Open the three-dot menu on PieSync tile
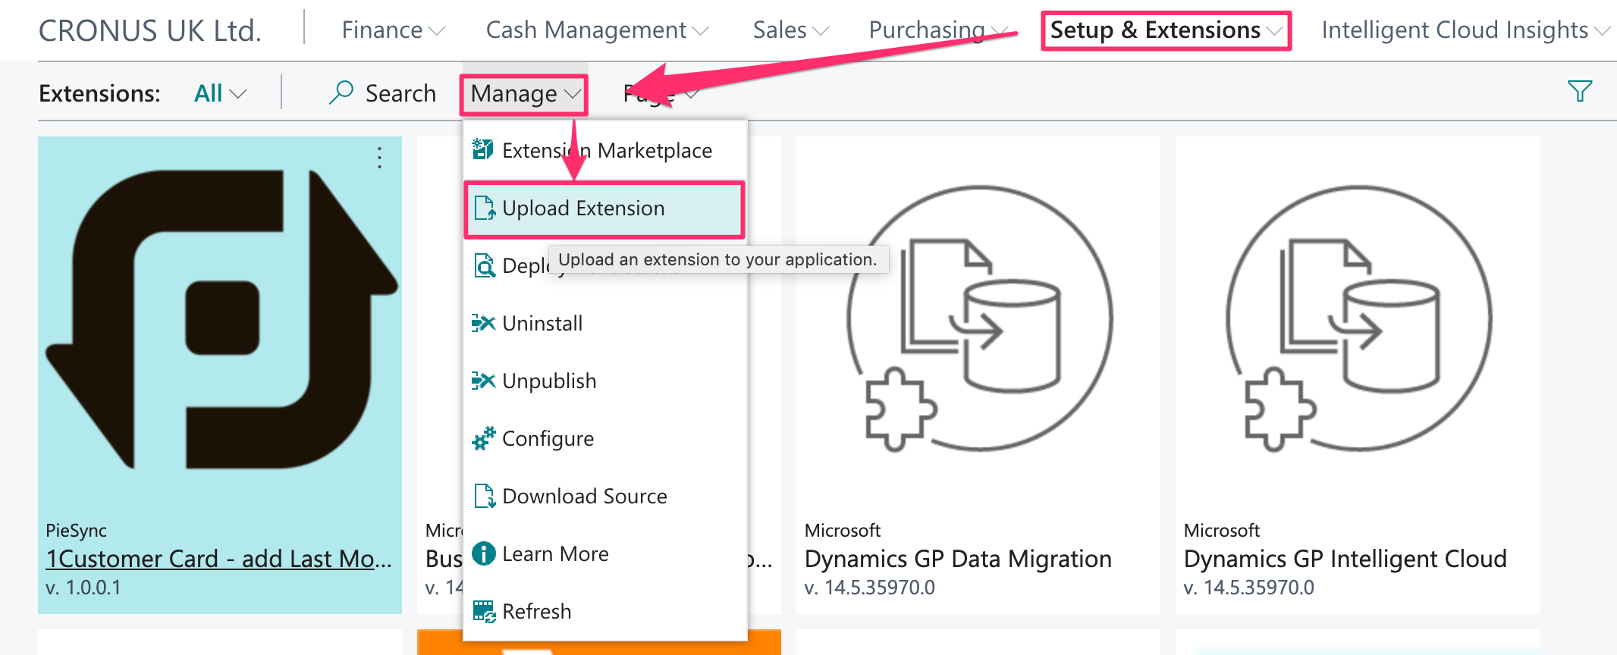Image resolution: width=1617 pixels, height=655 pixels. click(x=379, y=158)
